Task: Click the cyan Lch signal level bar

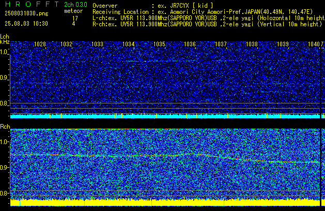Action: (x=165, y=116)
